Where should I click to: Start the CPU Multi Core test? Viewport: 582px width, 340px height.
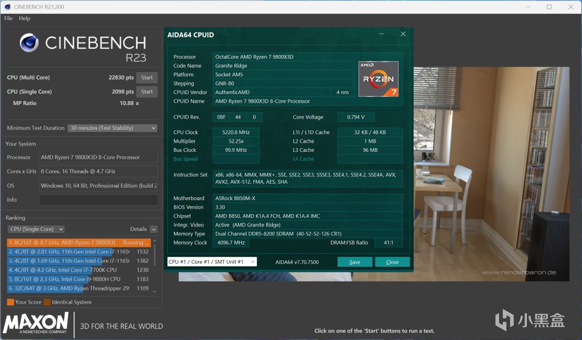pyautogui.click(x=147, y=78)
